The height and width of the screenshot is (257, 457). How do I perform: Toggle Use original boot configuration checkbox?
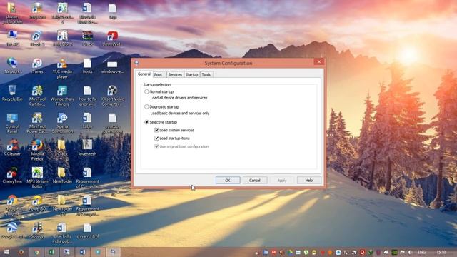[156, 146]
